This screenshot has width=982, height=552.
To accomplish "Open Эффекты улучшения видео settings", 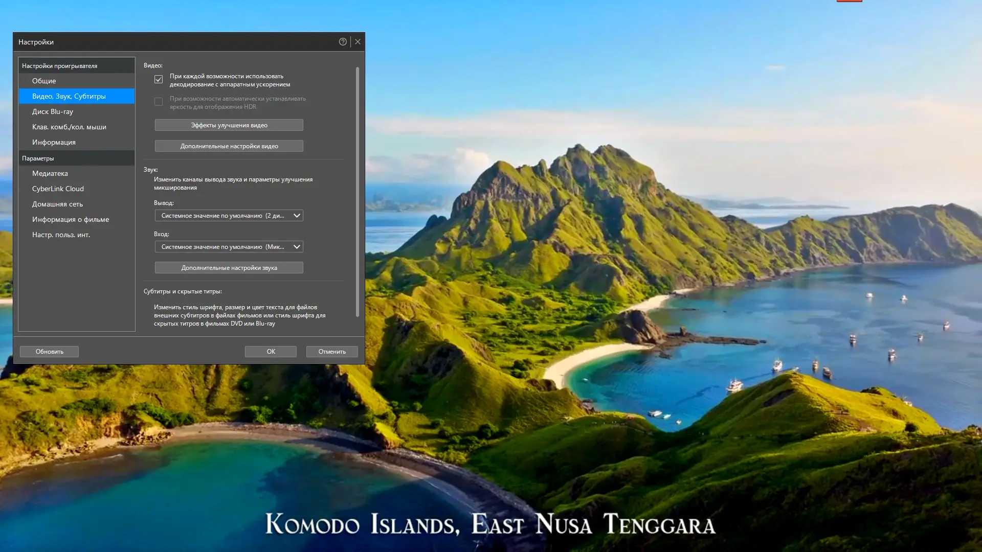I will tap(229, 125).
